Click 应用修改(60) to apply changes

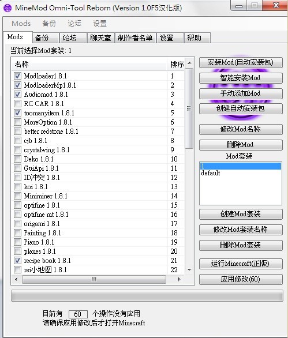click(241, 279)
